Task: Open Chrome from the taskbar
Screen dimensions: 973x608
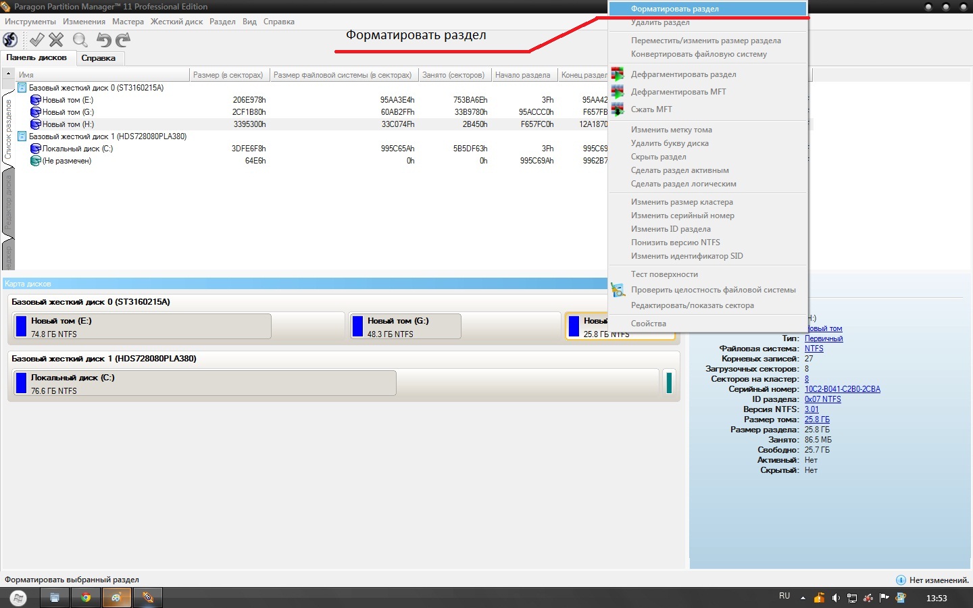Action: 86,597
